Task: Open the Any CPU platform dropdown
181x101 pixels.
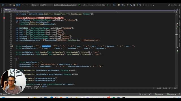Action: coord(46,5)
